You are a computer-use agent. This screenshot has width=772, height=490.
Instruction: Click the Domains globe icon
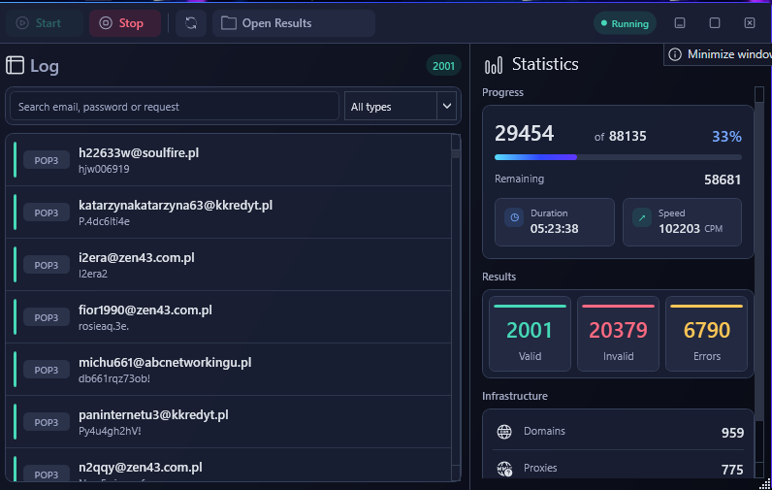click(x=504, y=432)
